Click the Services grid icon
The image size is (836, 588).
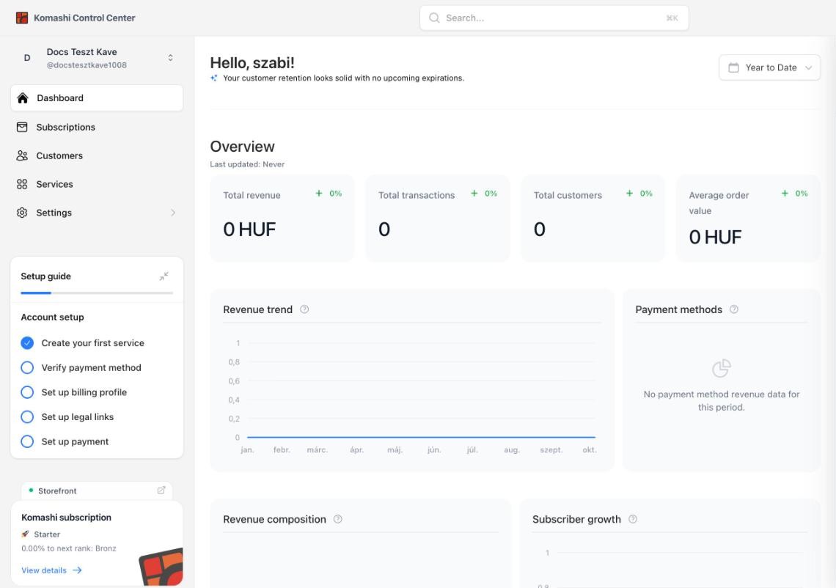click(22, 184)
